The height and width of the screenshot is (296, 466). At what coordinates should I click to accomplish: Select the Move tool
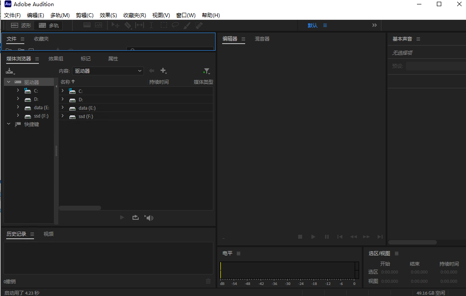click(115, 25)
